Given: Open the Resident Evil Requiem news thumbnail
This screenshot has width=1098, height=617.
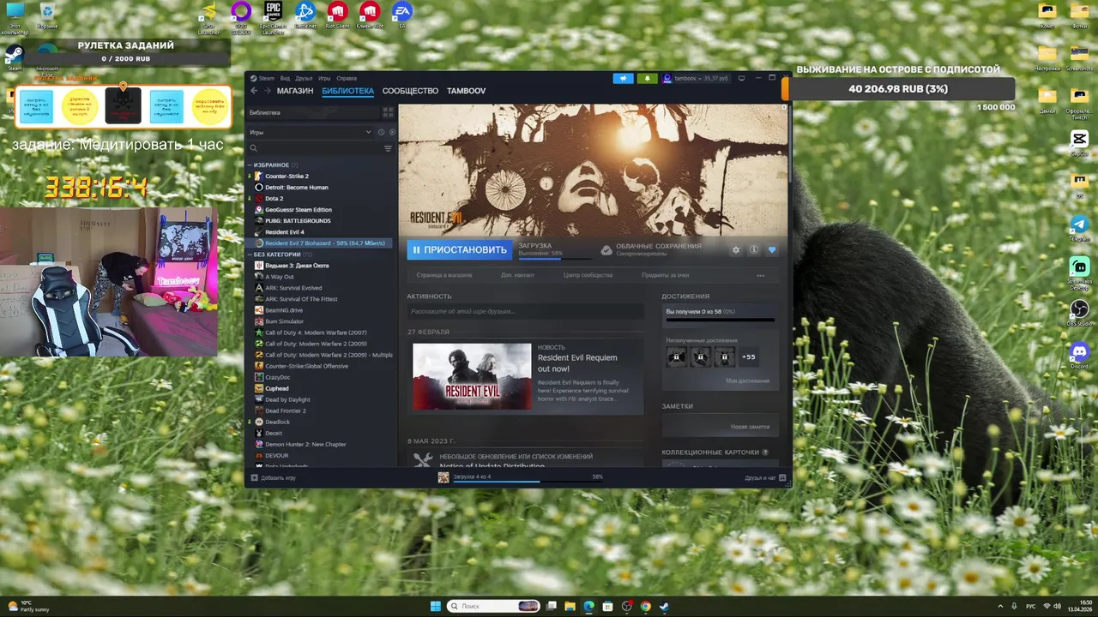Looking at the screenshot, I should pyautogui.click(x=472, y=376).
